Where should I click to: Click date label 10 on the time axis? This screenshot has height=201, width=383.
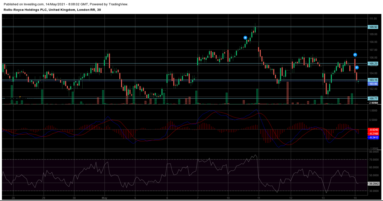[x=228, y=197]
